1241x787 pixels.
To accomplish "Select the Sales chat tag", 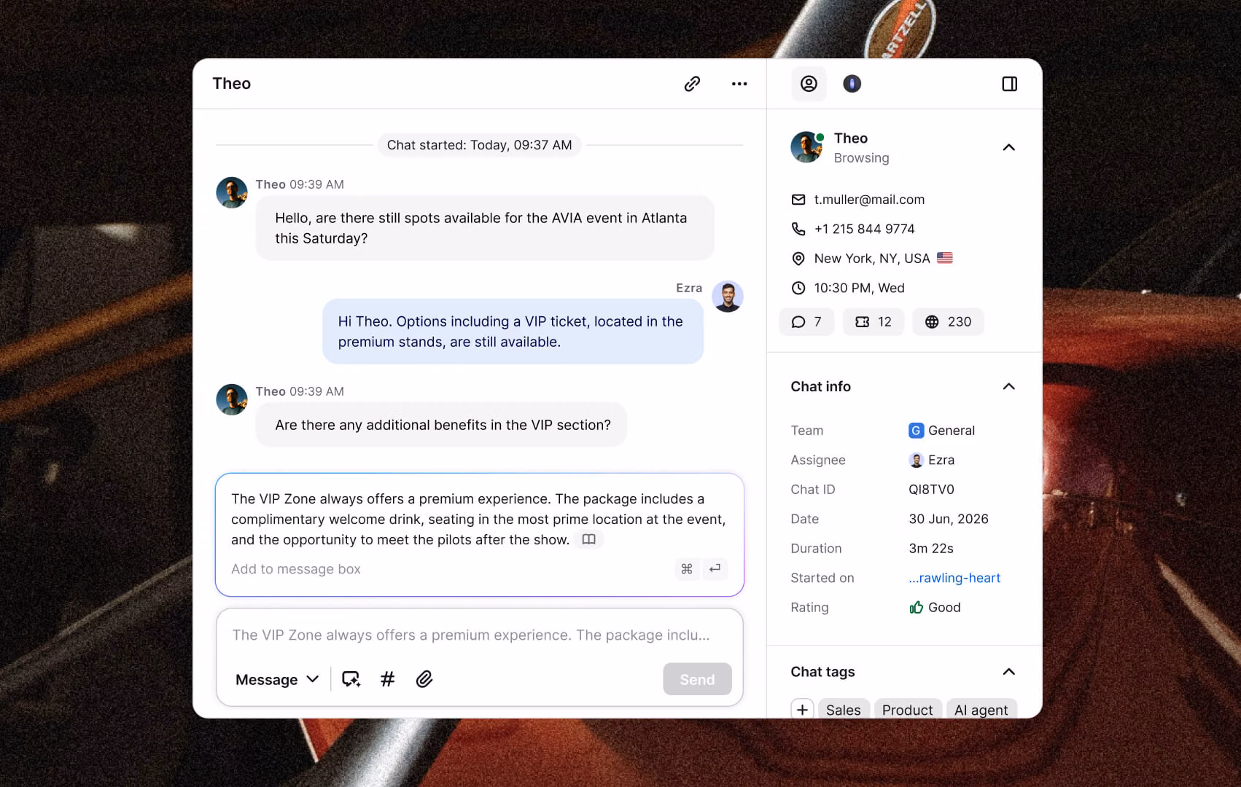I will 843,710.
